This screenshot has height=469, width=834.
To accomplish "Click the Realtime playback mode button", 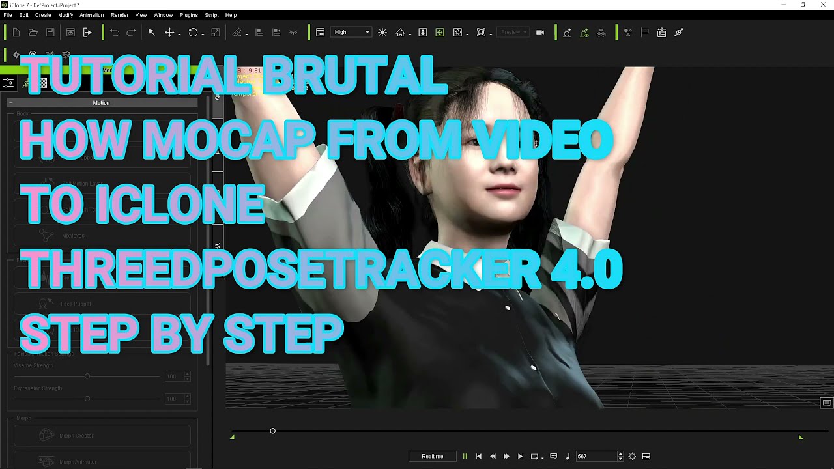I will (433, 457).
